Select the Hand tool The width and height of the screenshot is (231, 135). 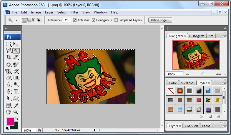[x=9, y=112]
